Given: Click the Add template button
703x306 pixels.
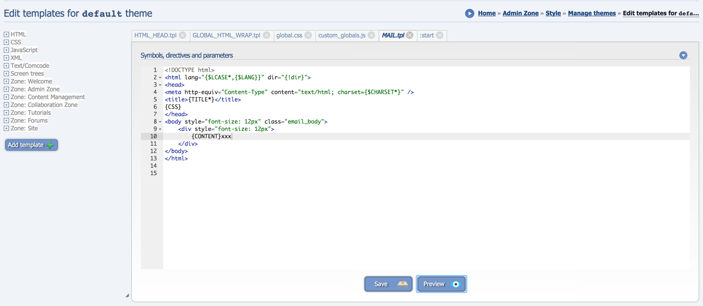Looking at the screenshot, I should pyautogui.click(x=31, y=145).
